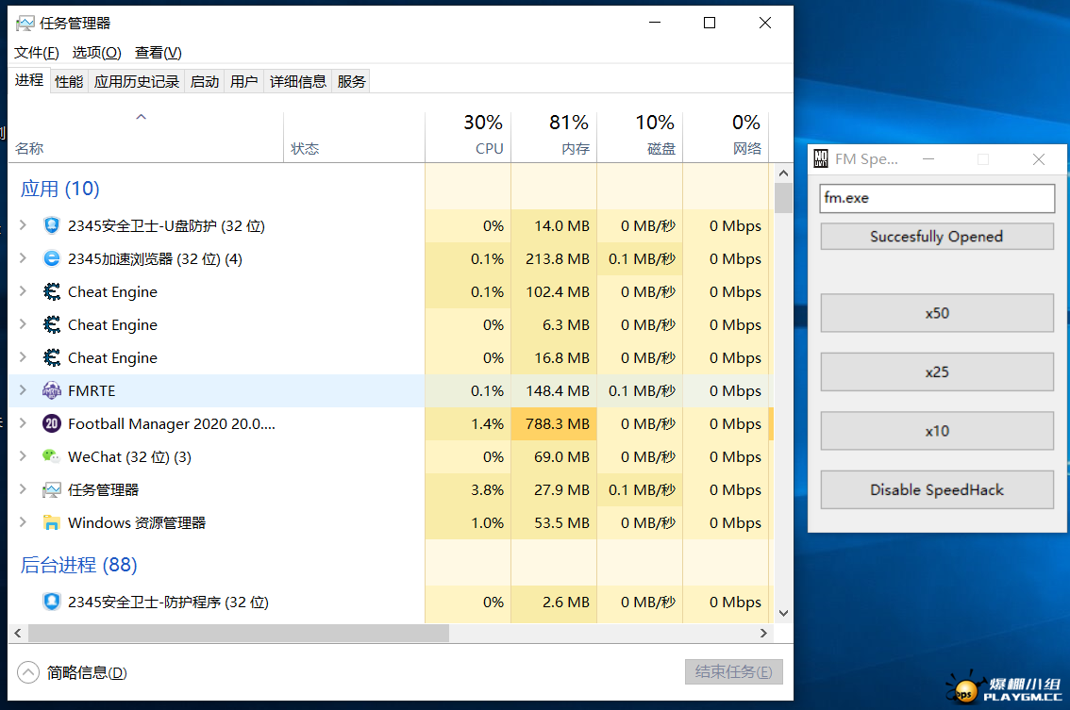Click the 213.8 MB memory cell
Screen dimensions: 1070x710
554,258
